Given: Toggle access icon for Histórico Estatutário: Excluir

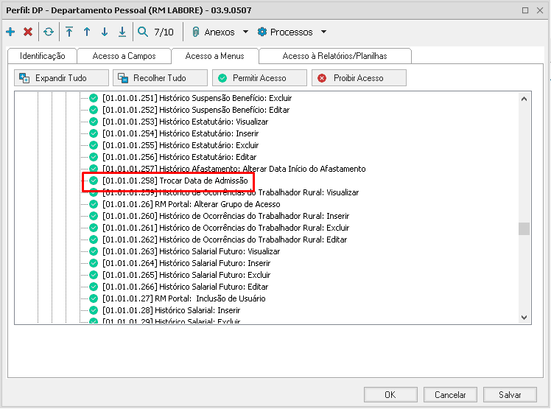Looking at the screenshot, I should 94,145.
